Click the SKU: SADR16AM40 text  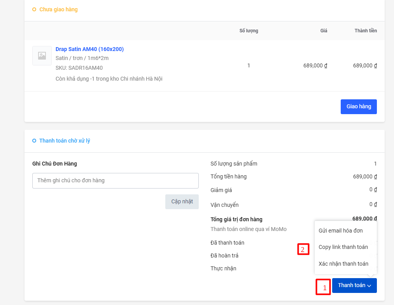point(79,68)
